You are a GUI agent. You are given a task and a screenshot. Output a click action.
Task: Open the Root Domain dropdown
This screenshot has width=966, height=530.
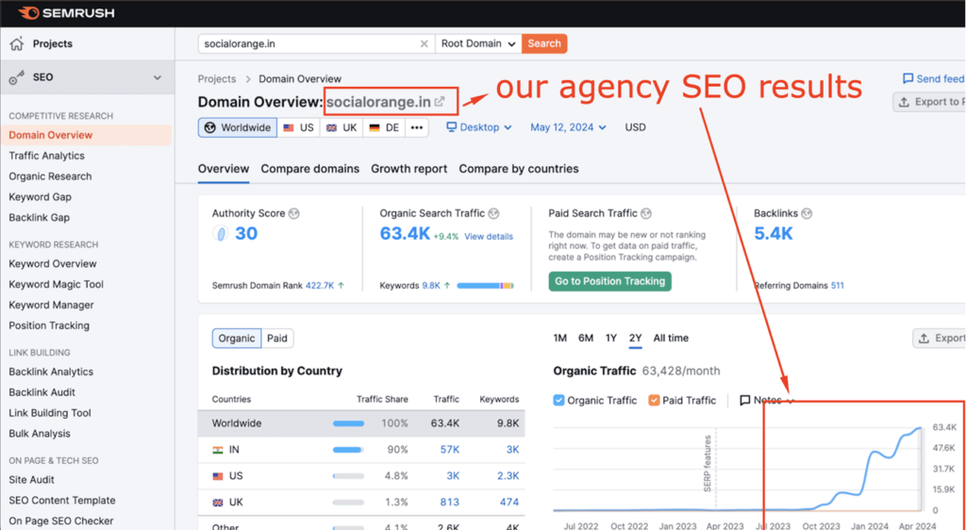[x=479, y=43]
